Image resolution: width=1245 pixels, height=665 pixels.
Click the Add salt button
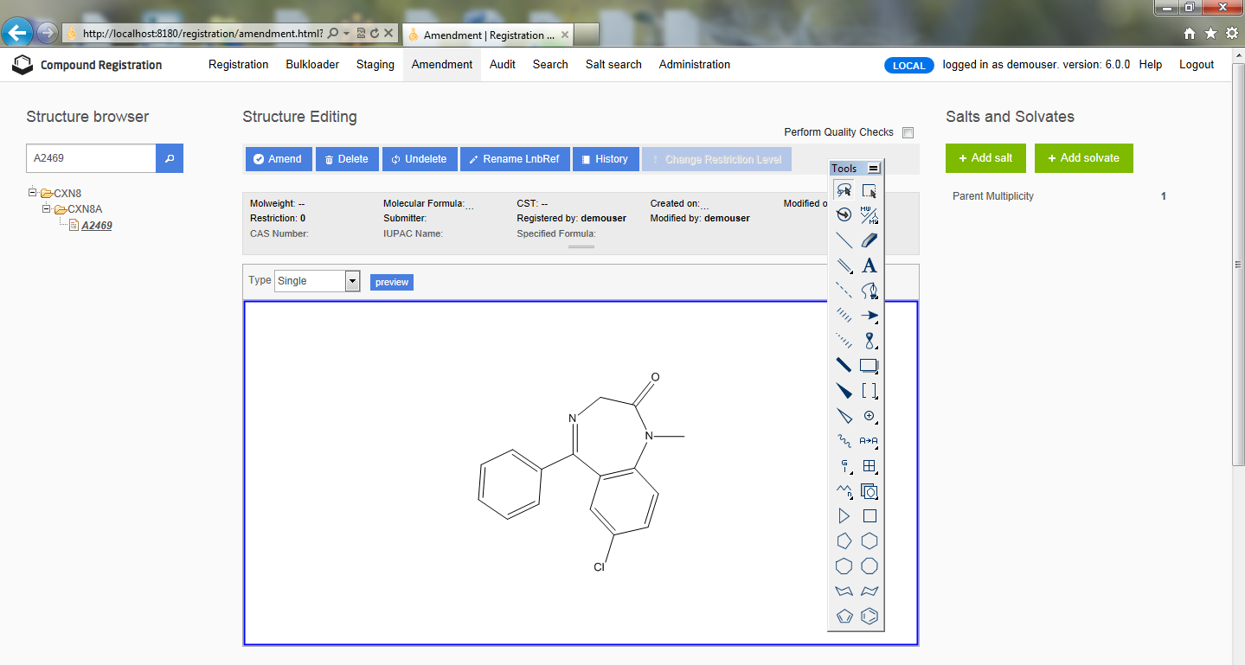click(985, 157)
